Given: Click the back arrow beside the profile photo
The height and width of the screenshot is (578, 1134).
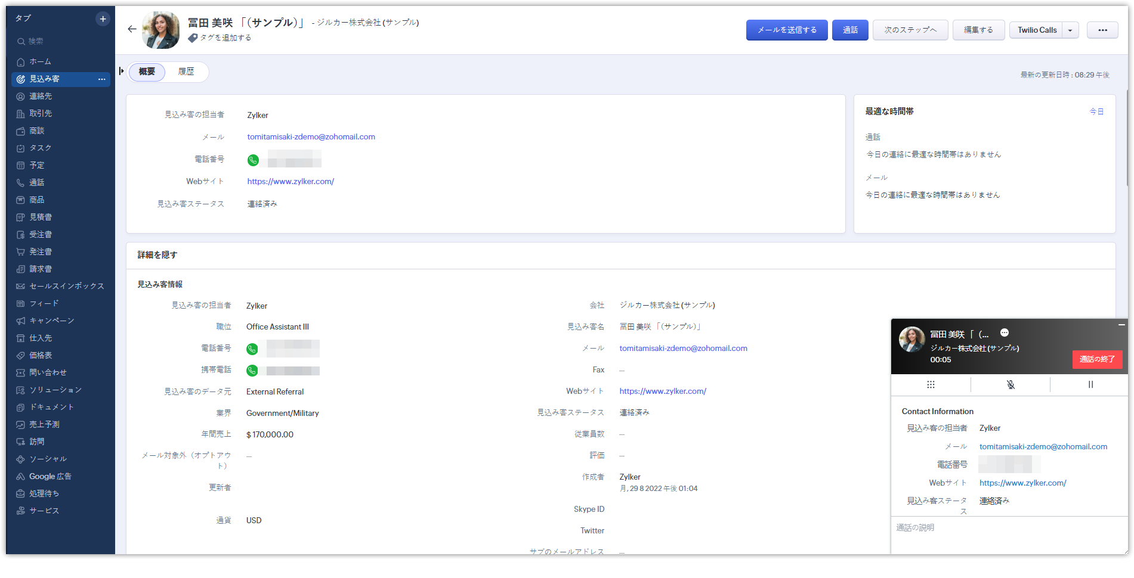Looking at the screenshot, I should [132, 29].
